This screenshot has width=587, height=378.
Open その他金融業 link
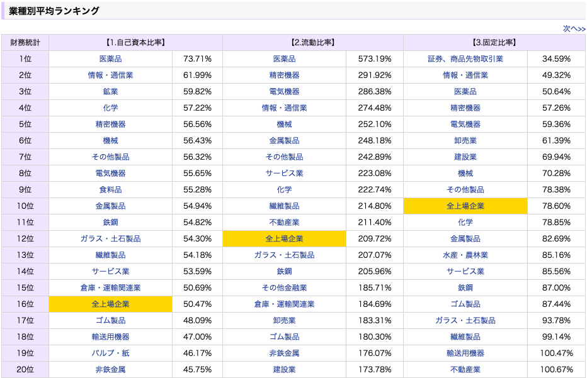pos(284,287)
